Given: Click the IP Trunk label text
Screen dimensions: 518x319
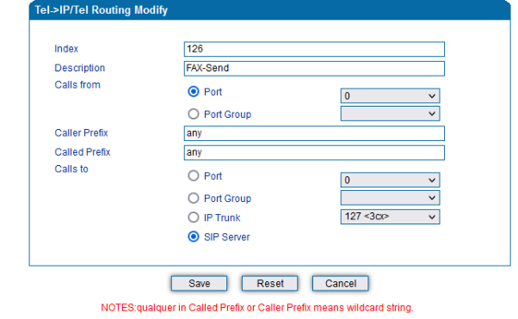Looking at the screenshot, I should click(x=222, y=218).
